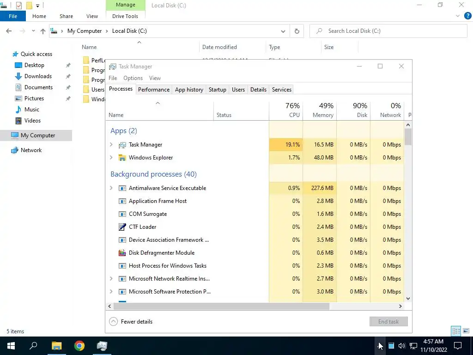Viewport: 473px width, 355px height.
Task: Switch to large thumbnails view in Explorer
Action: (x=466, y=331)
